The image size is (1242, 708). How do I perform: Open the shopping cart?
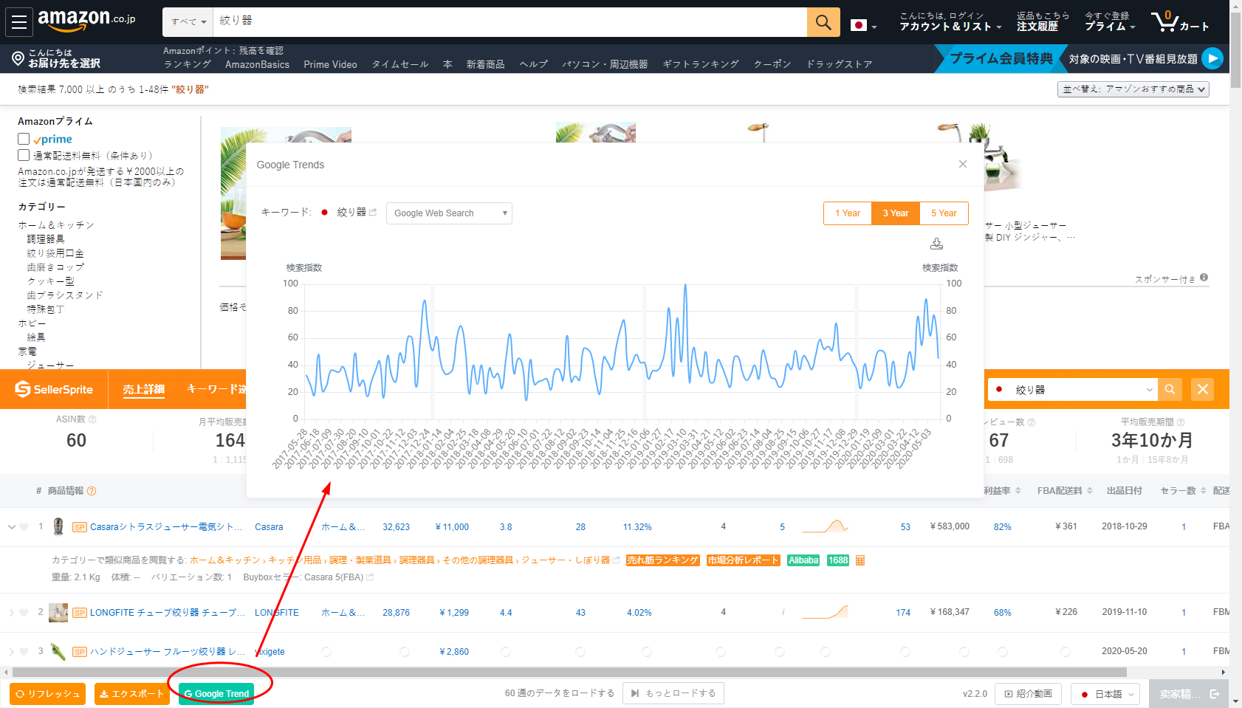[x=1178, y=21]
